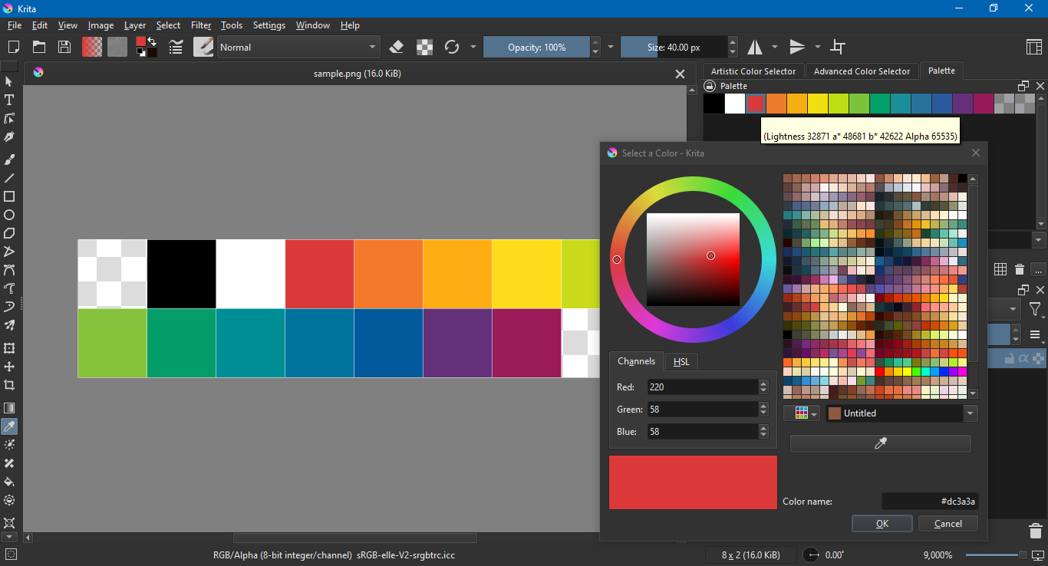
Task: Select the Polygon tool
Action: (x=9, y=233)
